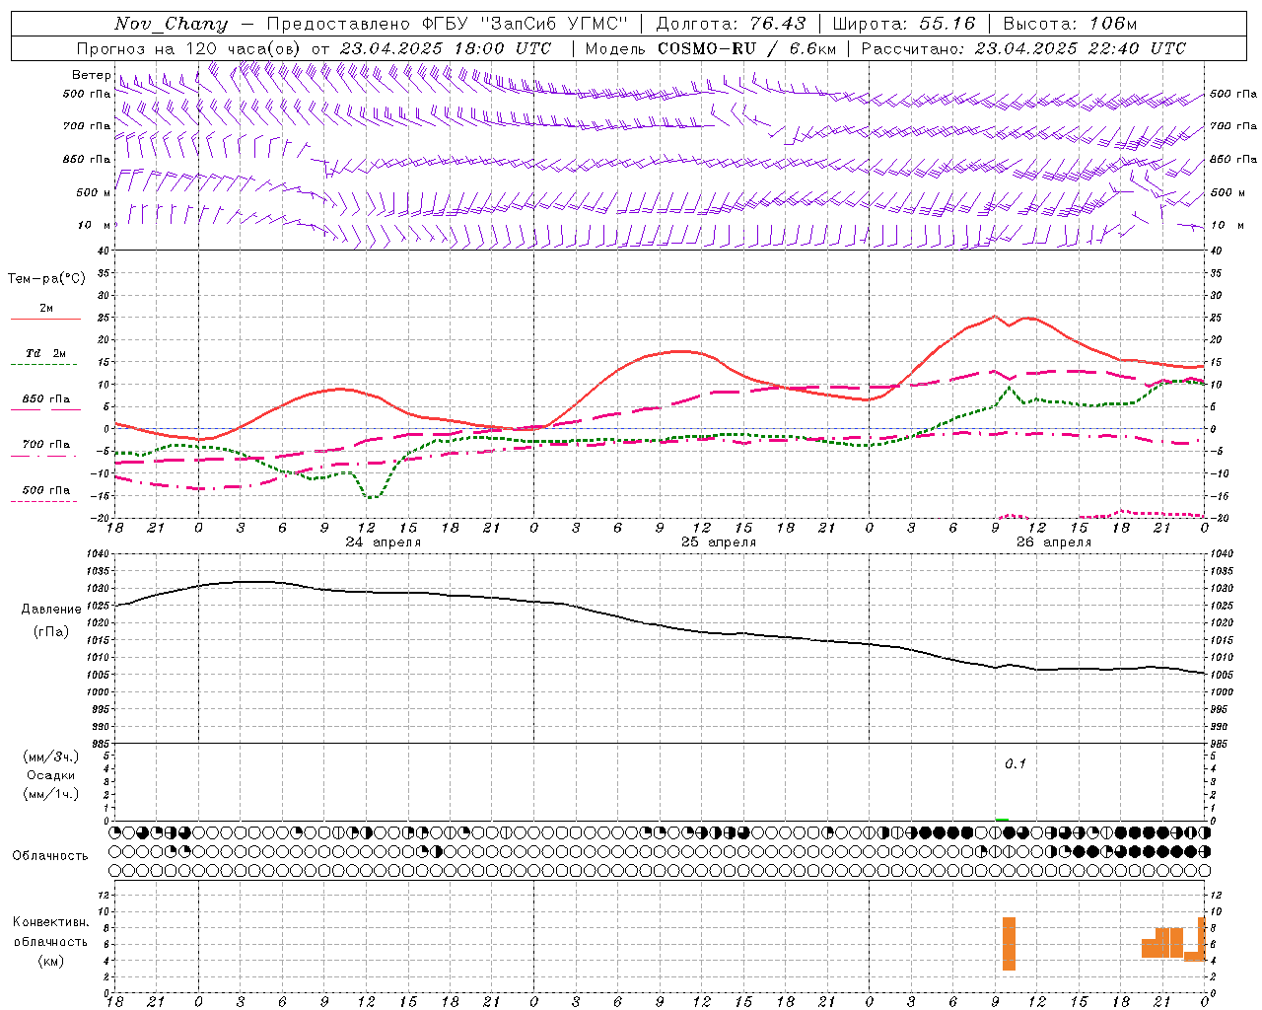Click the 700 гПа temperature legend entry
Viewport: 1262px width, 1010px height.
(x=45, y=448)
